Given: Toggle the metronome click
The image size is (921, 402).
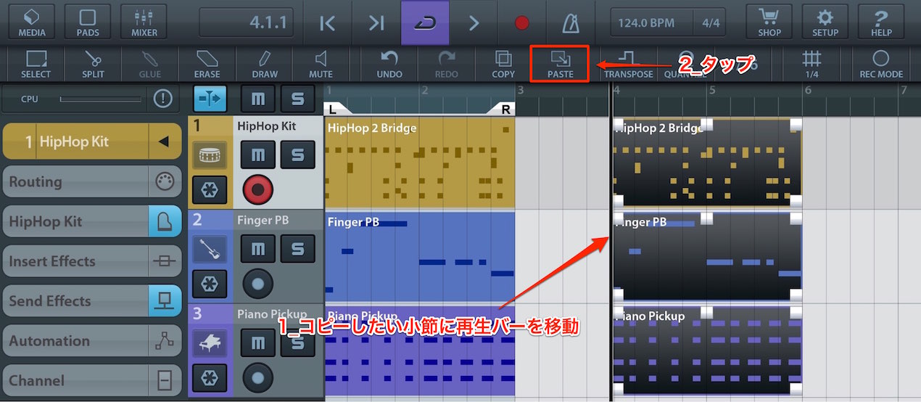Looking at the screenshot, I should (571, 23).
